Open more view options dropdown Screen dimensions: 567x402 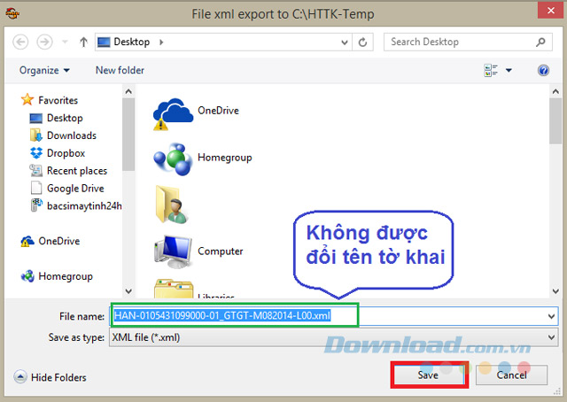click(509, 70)
